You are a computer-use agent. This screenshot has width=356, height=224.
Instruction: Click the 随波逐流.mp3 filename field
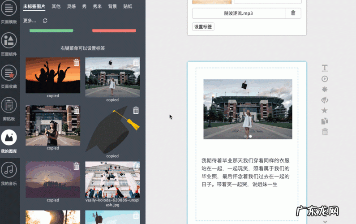point(238,13)
